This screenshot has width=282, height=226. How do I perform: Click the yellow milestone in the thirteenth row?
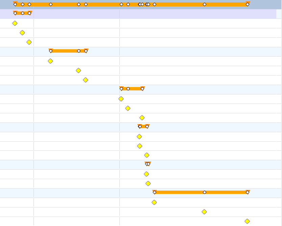142,118
